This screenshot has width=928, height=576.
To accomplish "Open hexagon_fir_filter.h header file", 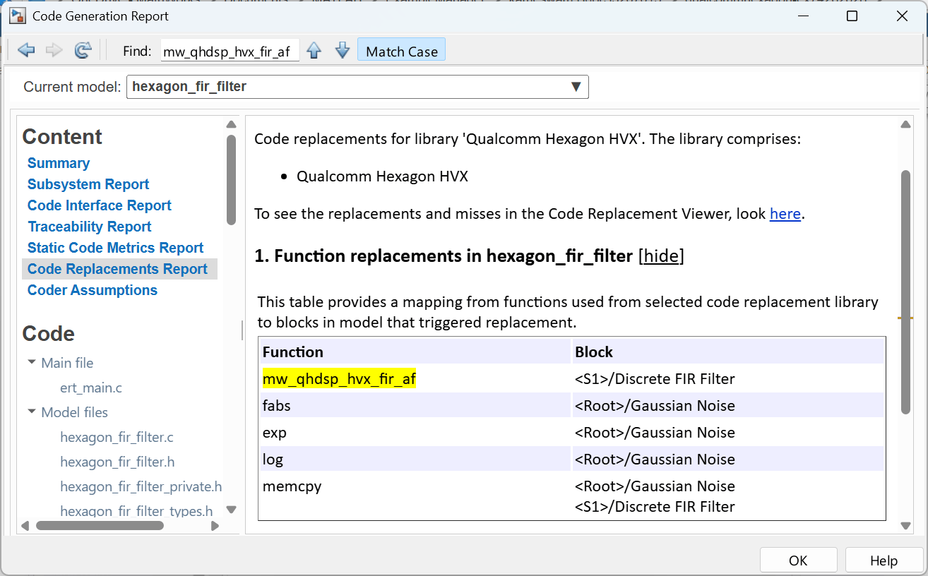I will [x=117, y=462].
